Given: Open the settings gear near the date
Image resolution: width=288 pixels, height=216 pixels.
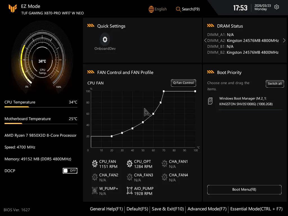Looking at the screenshot, I should (x=276, y=7).
